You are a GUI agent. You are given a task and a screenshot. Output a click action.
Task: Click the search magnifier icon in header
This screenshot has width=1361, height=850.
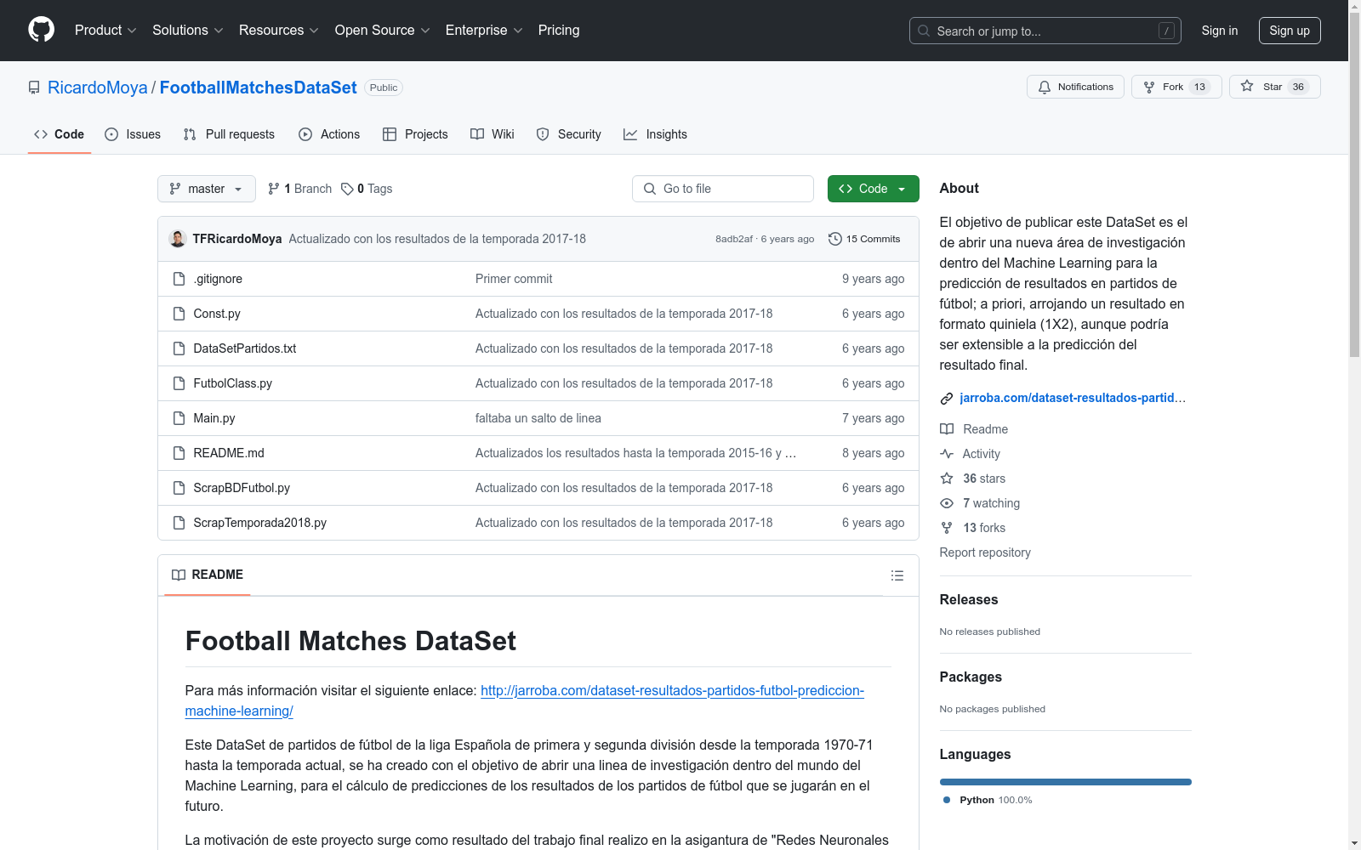pos(924,31)
